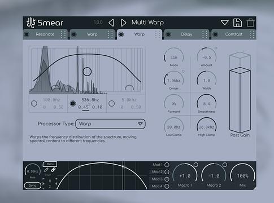Click the Width knob showing 1.0
274x203 pixels.
coord(207,81)
